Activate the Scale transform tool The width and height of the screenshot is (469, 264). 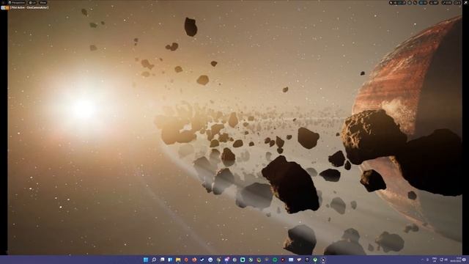404,3
